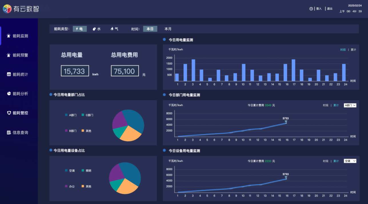Click the 5733 data point on department chart

tap(286, 123)
